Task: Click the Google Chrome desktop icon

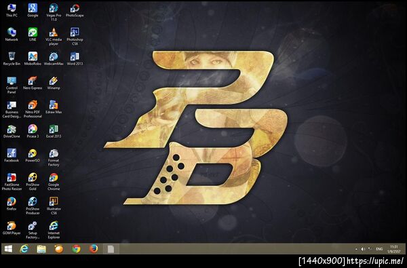Action: [54, 182]
